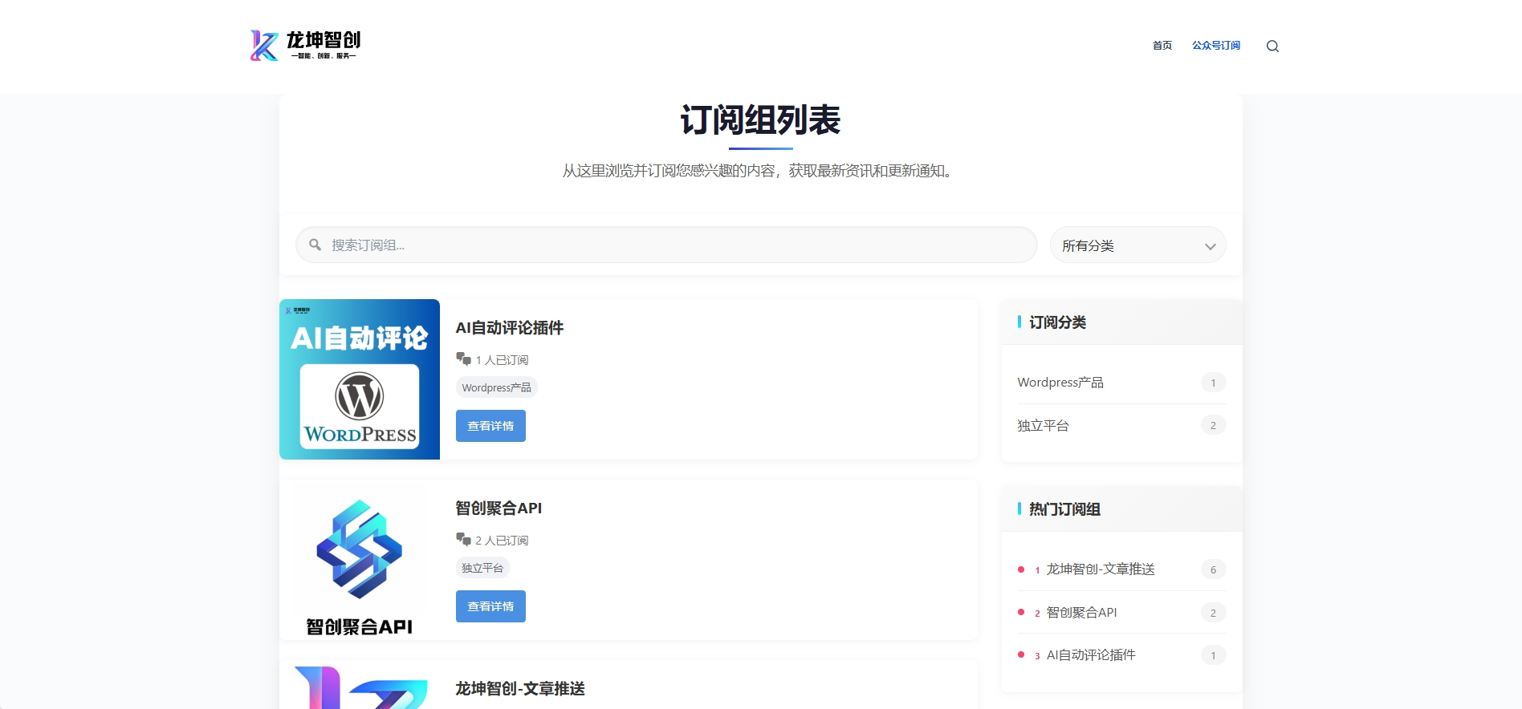Click the 1 人已订阅 subscriber count
Viewport: 1522px width, 709px height.
tap(502, 360)
